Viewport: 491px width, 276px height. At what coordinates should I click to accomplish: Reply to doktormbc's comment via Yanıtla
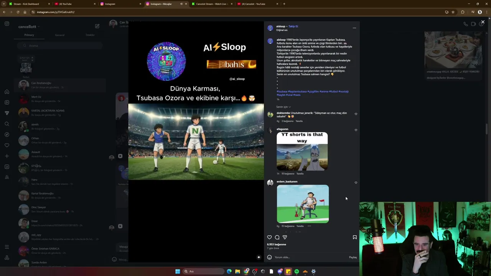299,121
